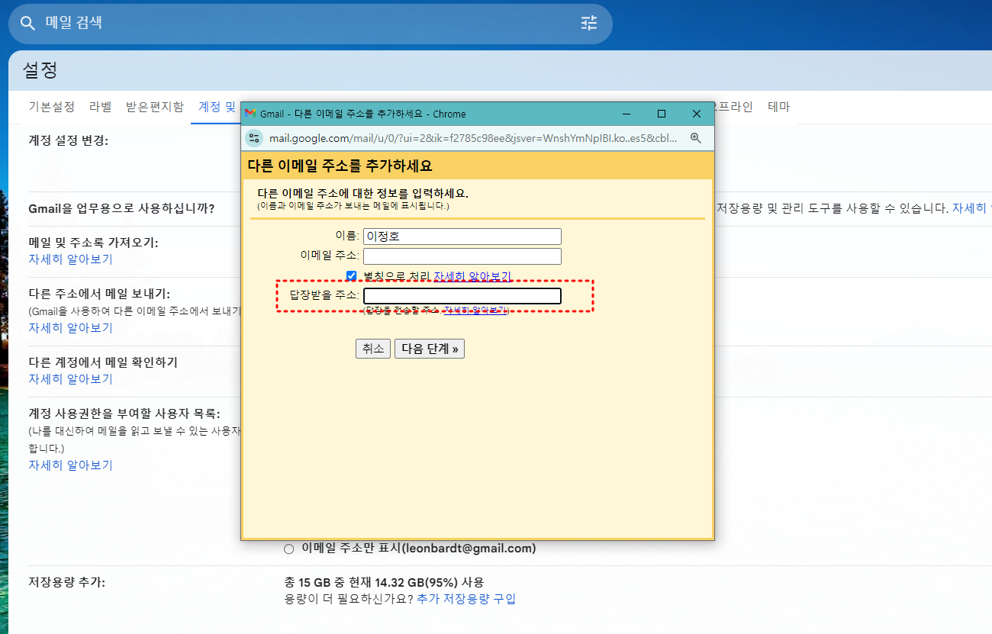Untick the treat as alias checkbox
The image size is (992, 634).
(352, 275)
